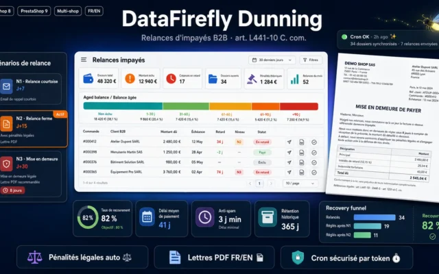Click the blue folder icon for Dossiers ouverts
Image resolution: width=439 pixels, height=274 pixels.
click(213, 79)
